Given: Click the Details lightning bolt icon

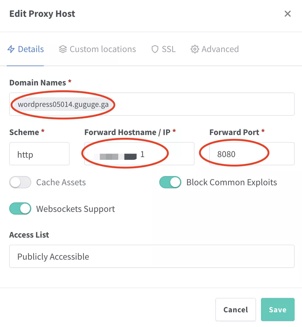Looking at the screenshot, I should coord(11,49).
